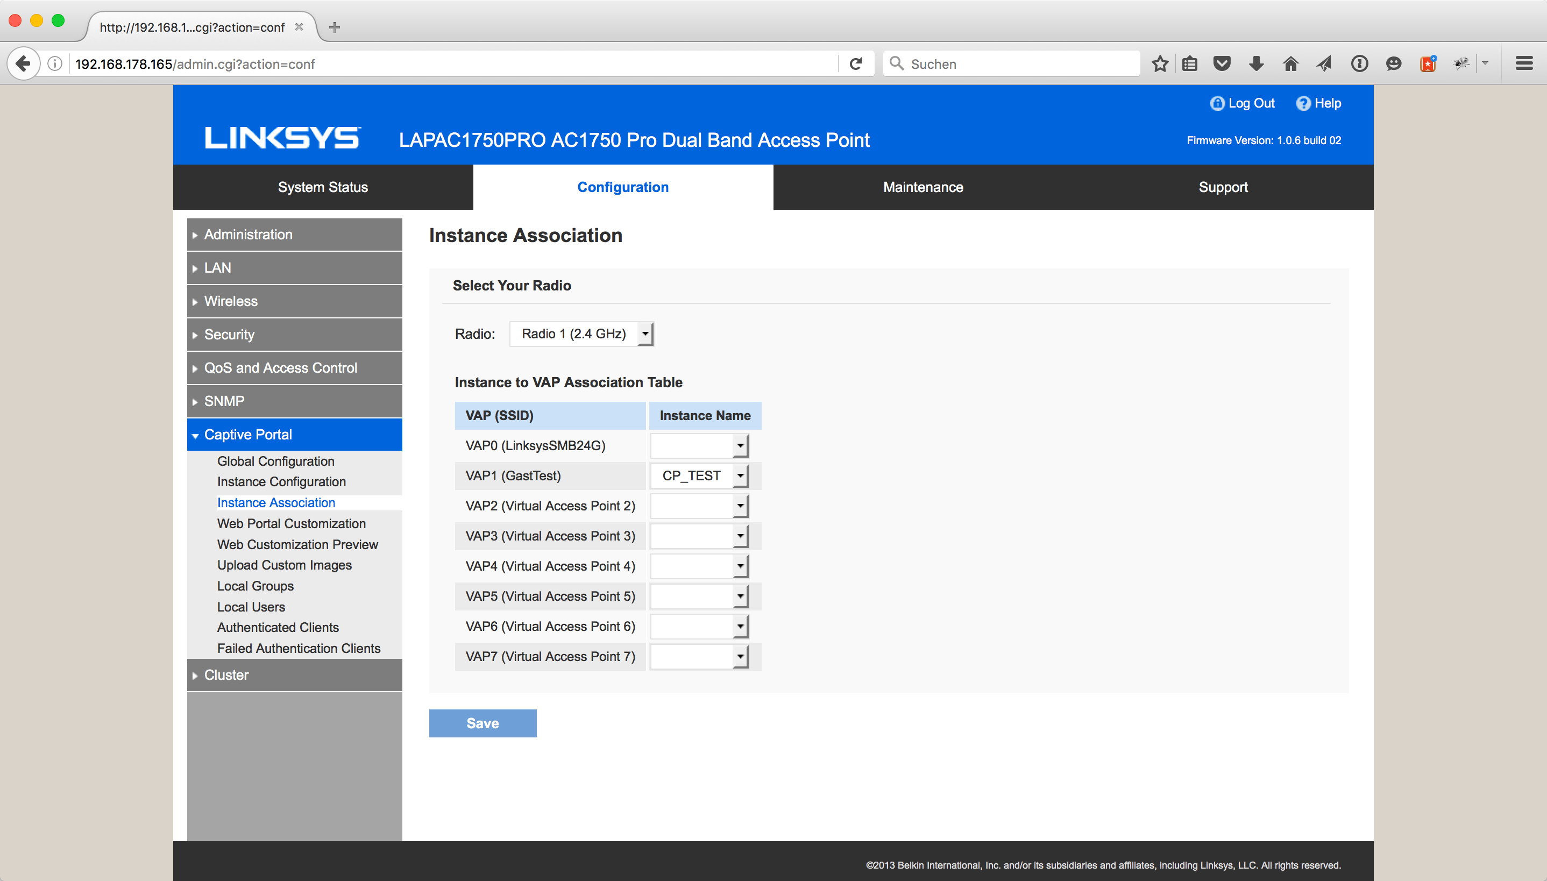Open instance dropdown for VAP6

coord(699,626)
